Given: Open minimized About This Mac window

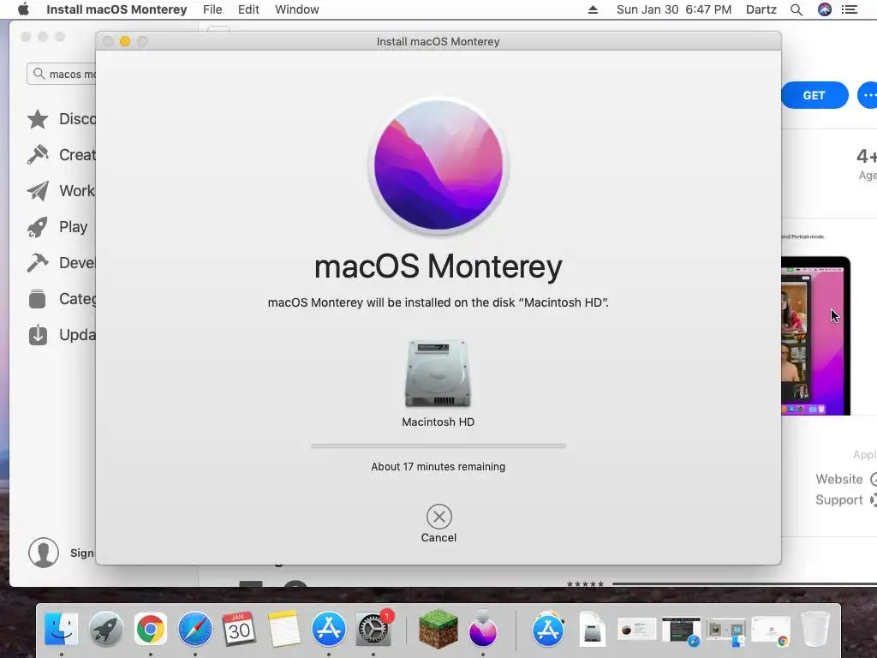Looking at the screenshot, I should coord(637,630).
